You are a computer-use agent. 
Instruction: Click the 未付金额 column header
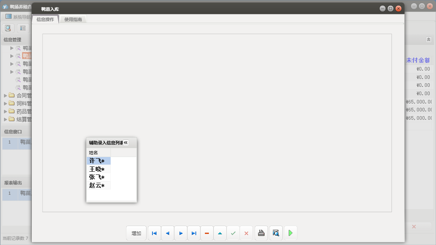tap(418, 60)
